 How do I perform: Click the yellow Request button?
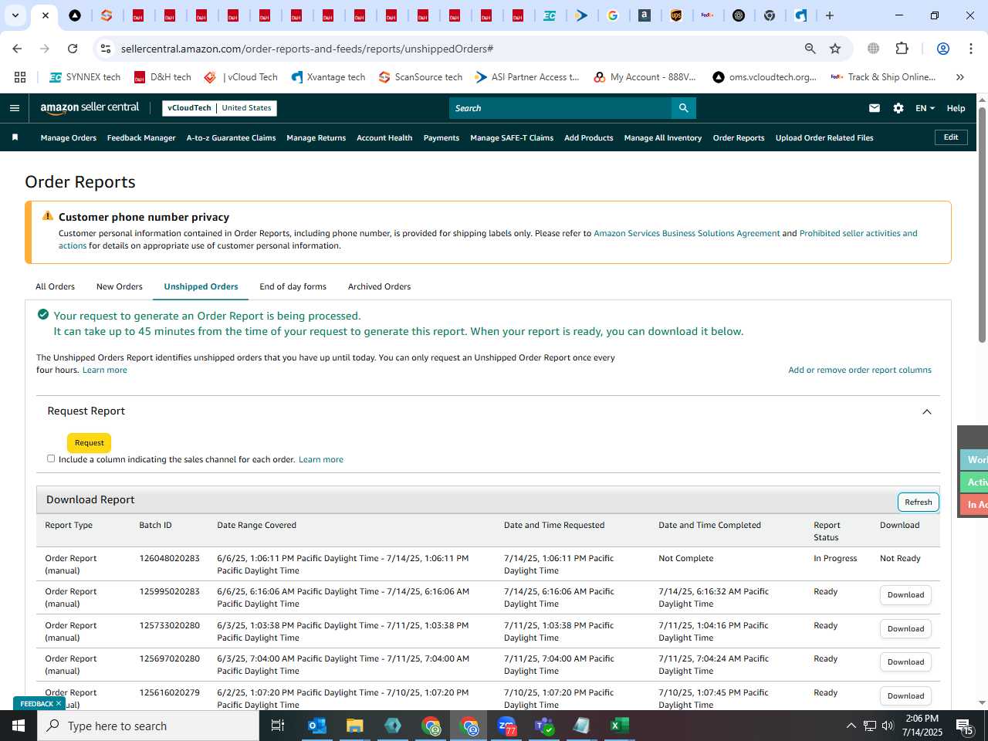coord(90,443)
